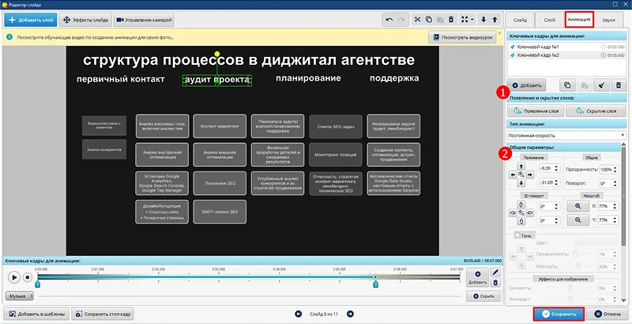The height and width of the screenshot is (324, 632).
Task: Copy keyframe in the keyframes panel
Action: [567, 85]
